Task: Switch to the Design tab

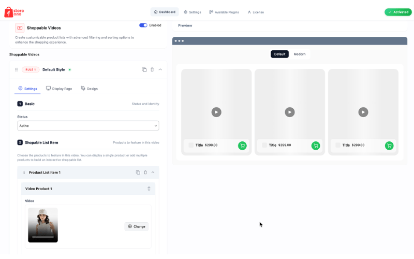Action: pyautogui.click(x=89, y=89)
